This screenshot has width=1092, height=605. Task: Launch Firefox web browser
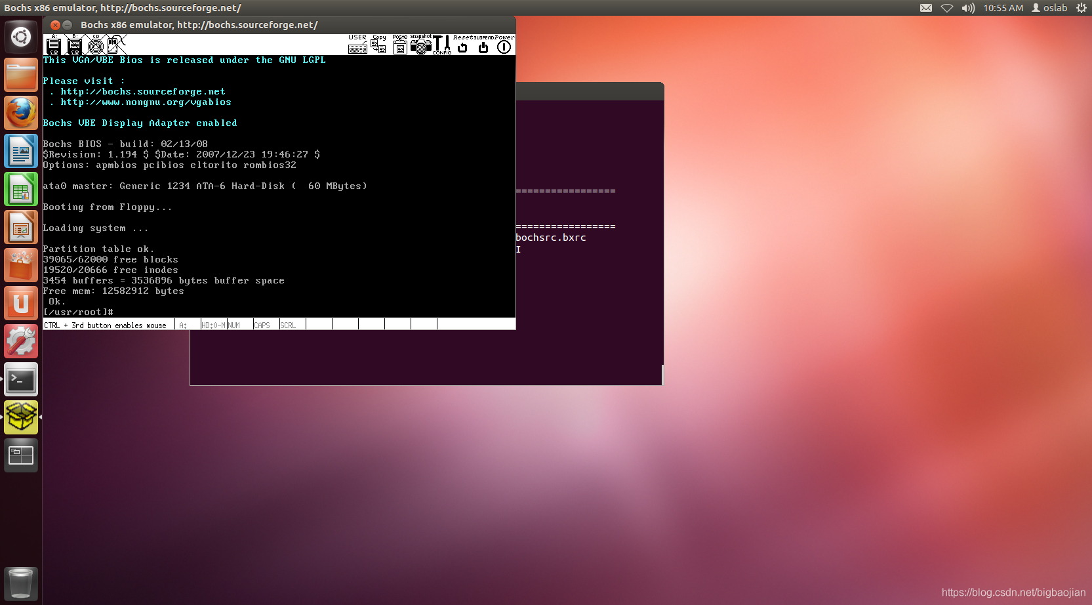tap(21, 113)
